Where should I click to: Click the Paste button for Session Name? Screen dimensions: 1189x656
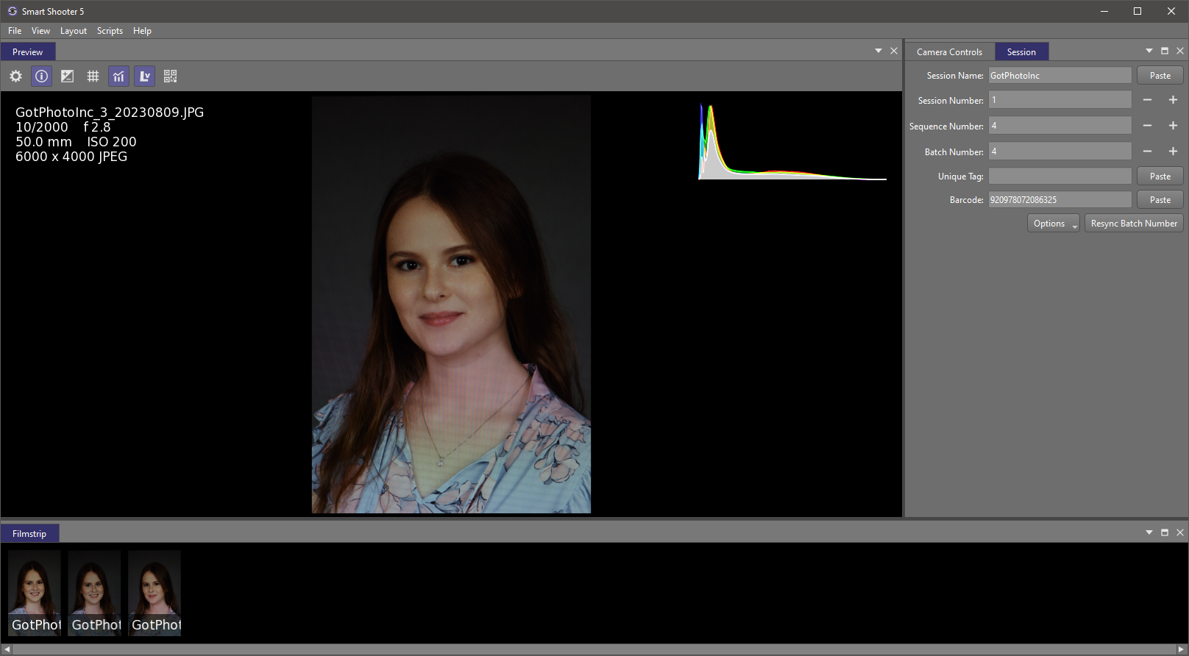(x=1160, y=76)
